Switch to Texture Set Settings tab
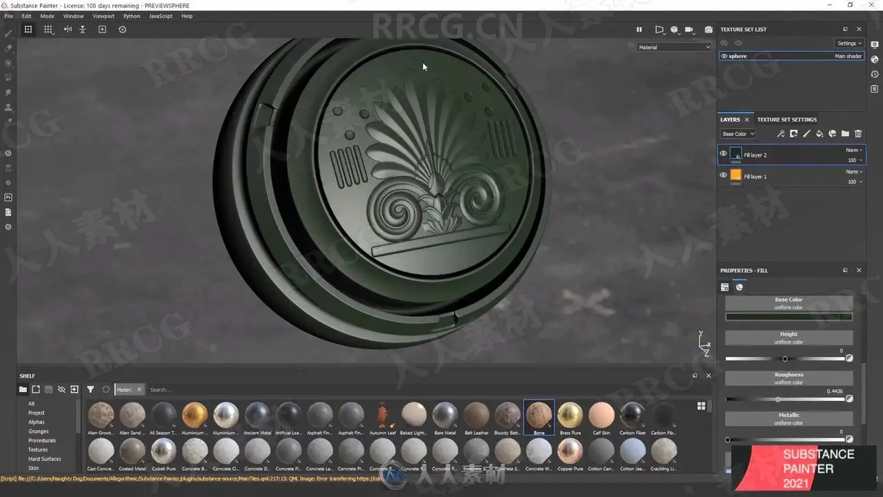883x497 pixels. (x=786, y=119)
